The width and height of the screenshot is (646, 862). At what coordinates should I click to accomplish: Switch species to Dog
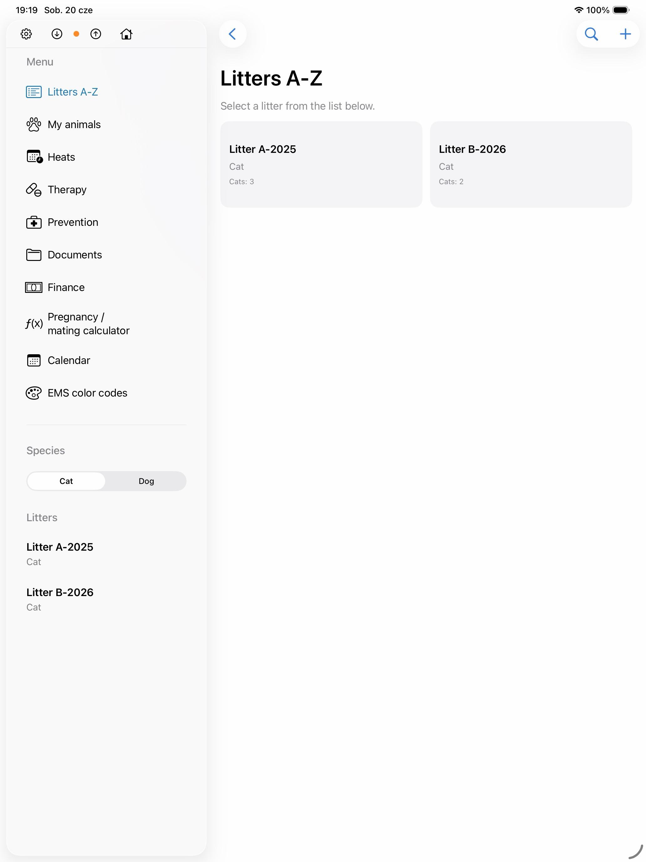point(146,481)
